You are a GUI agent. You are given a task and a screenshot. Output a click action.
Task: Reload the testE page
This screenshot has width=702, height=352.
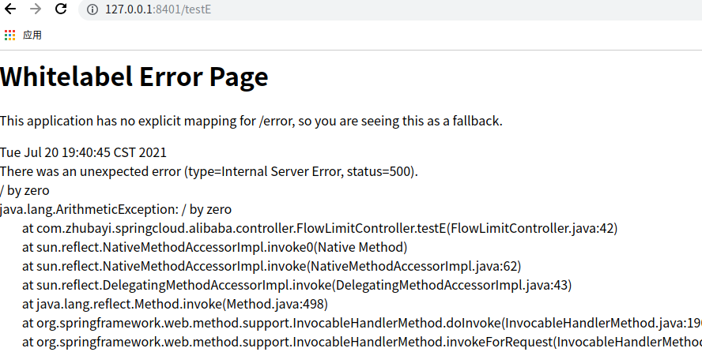pyautogui.click(x=61, y=9)
